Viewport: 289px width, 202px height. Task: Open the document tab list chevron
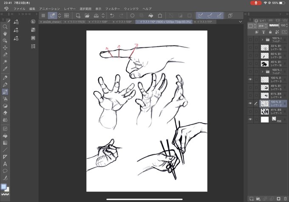click(x=241, y=22)
